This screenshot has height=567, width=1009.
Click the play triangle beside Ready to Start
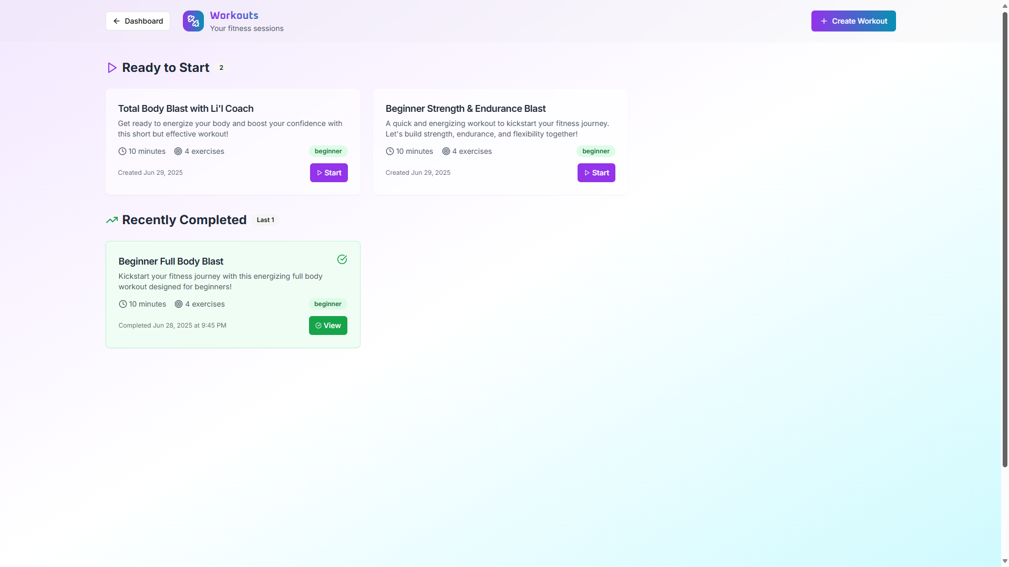point(112,68)
